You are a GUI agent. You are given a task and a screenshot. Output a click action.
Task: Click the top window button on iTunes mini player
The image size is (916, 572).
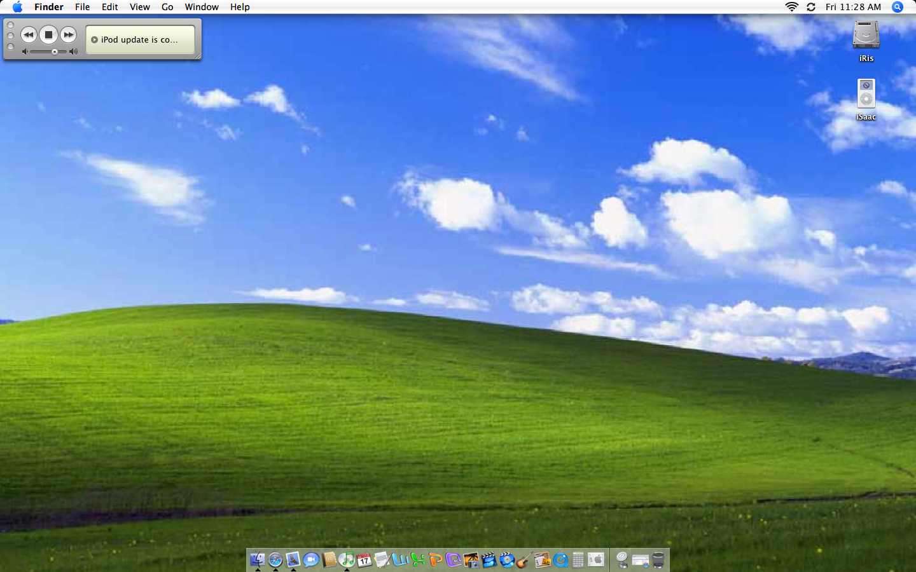coord(10,25)
